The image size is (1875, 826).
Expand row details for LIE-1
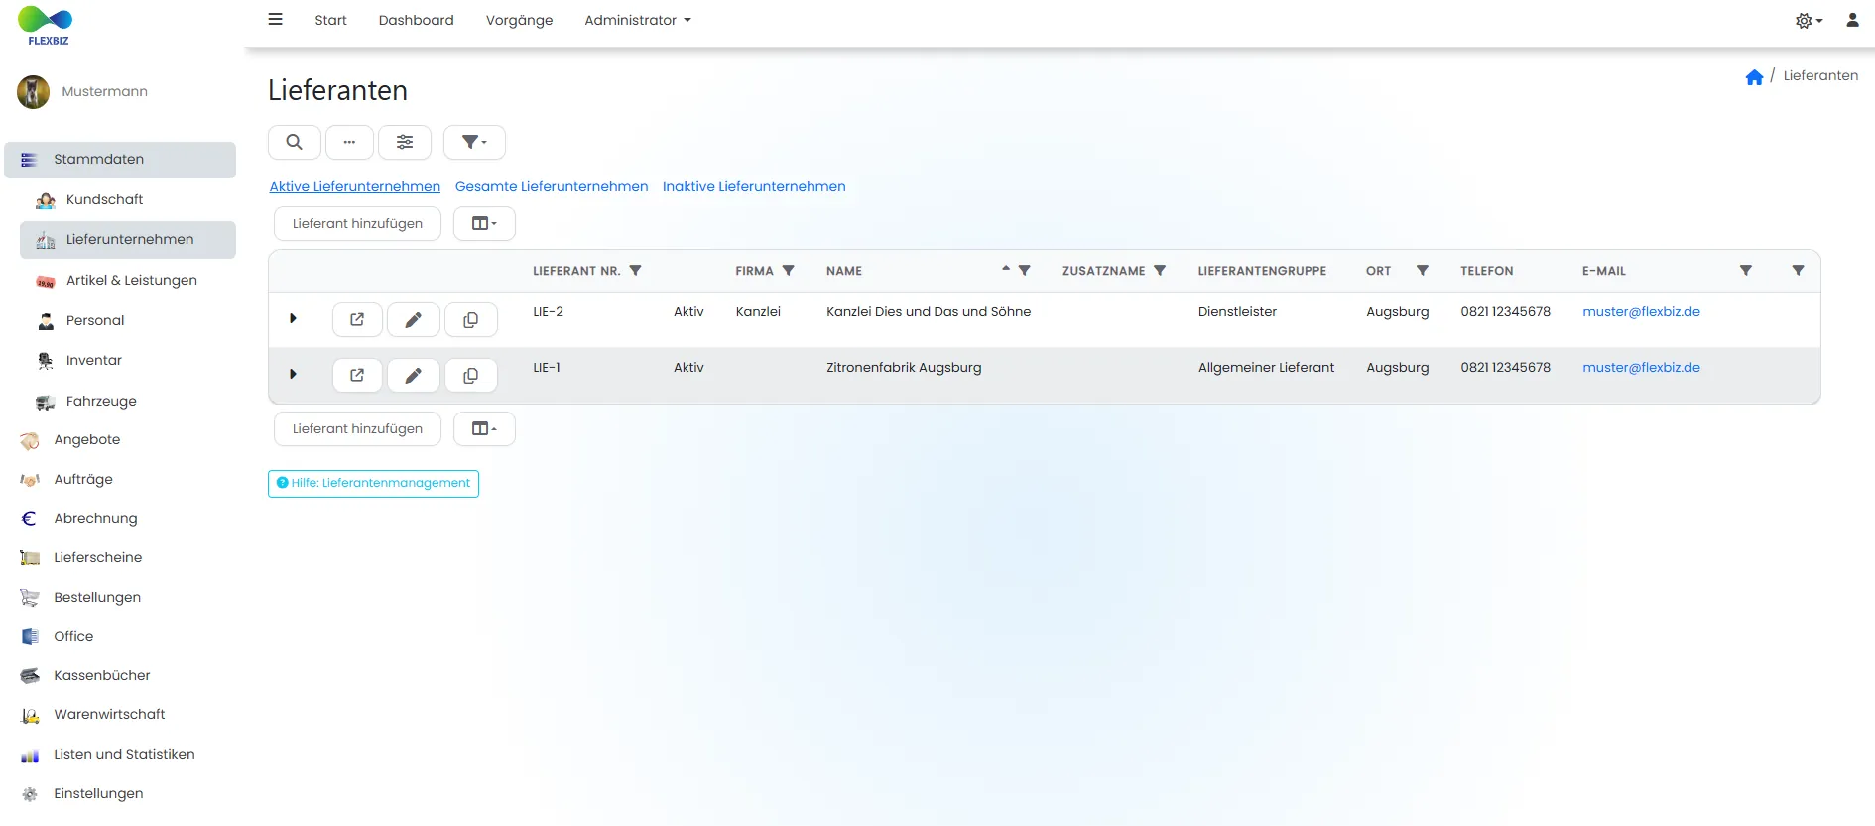293,374
